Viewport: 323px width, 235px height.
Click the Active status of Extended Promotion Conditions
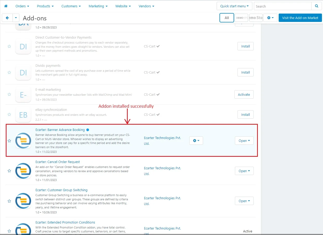[248, 231]
